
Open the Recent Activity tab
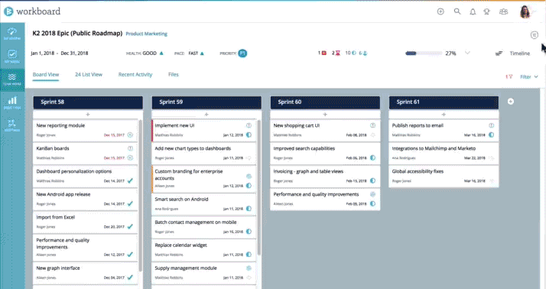[x=135, y=74]
